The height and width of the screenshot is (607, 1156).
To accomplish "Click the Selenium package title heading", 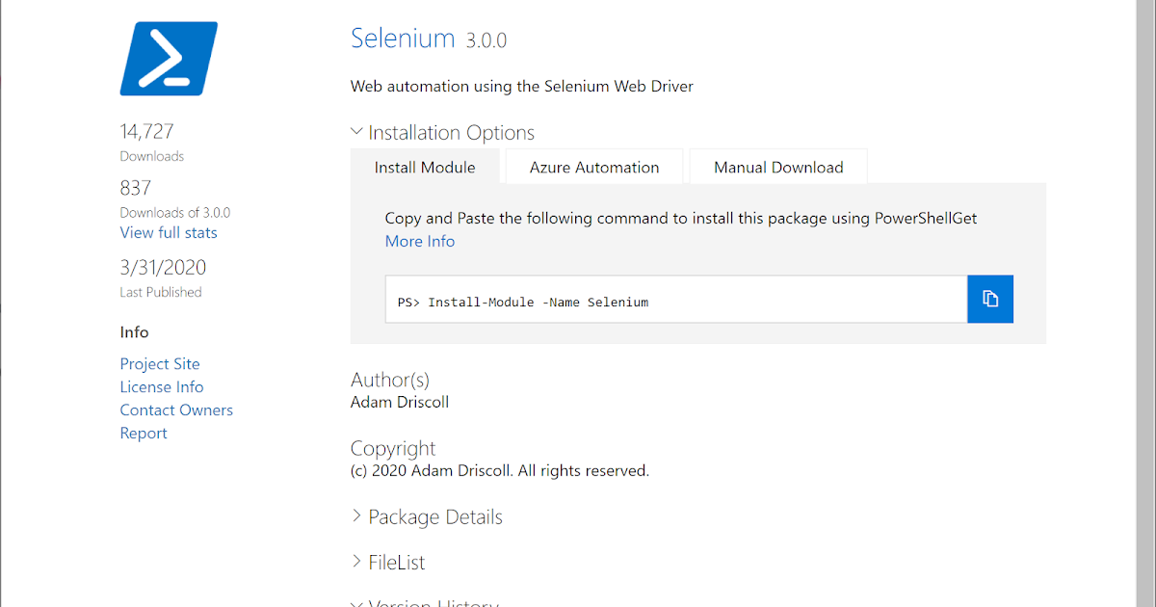I will click(403, 39).
